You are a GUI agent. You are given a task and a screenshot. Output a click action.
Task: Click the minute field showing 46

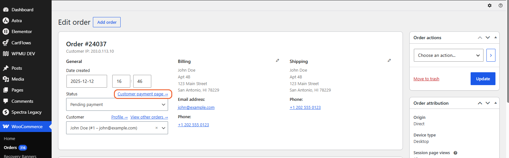tap(142, 81)
